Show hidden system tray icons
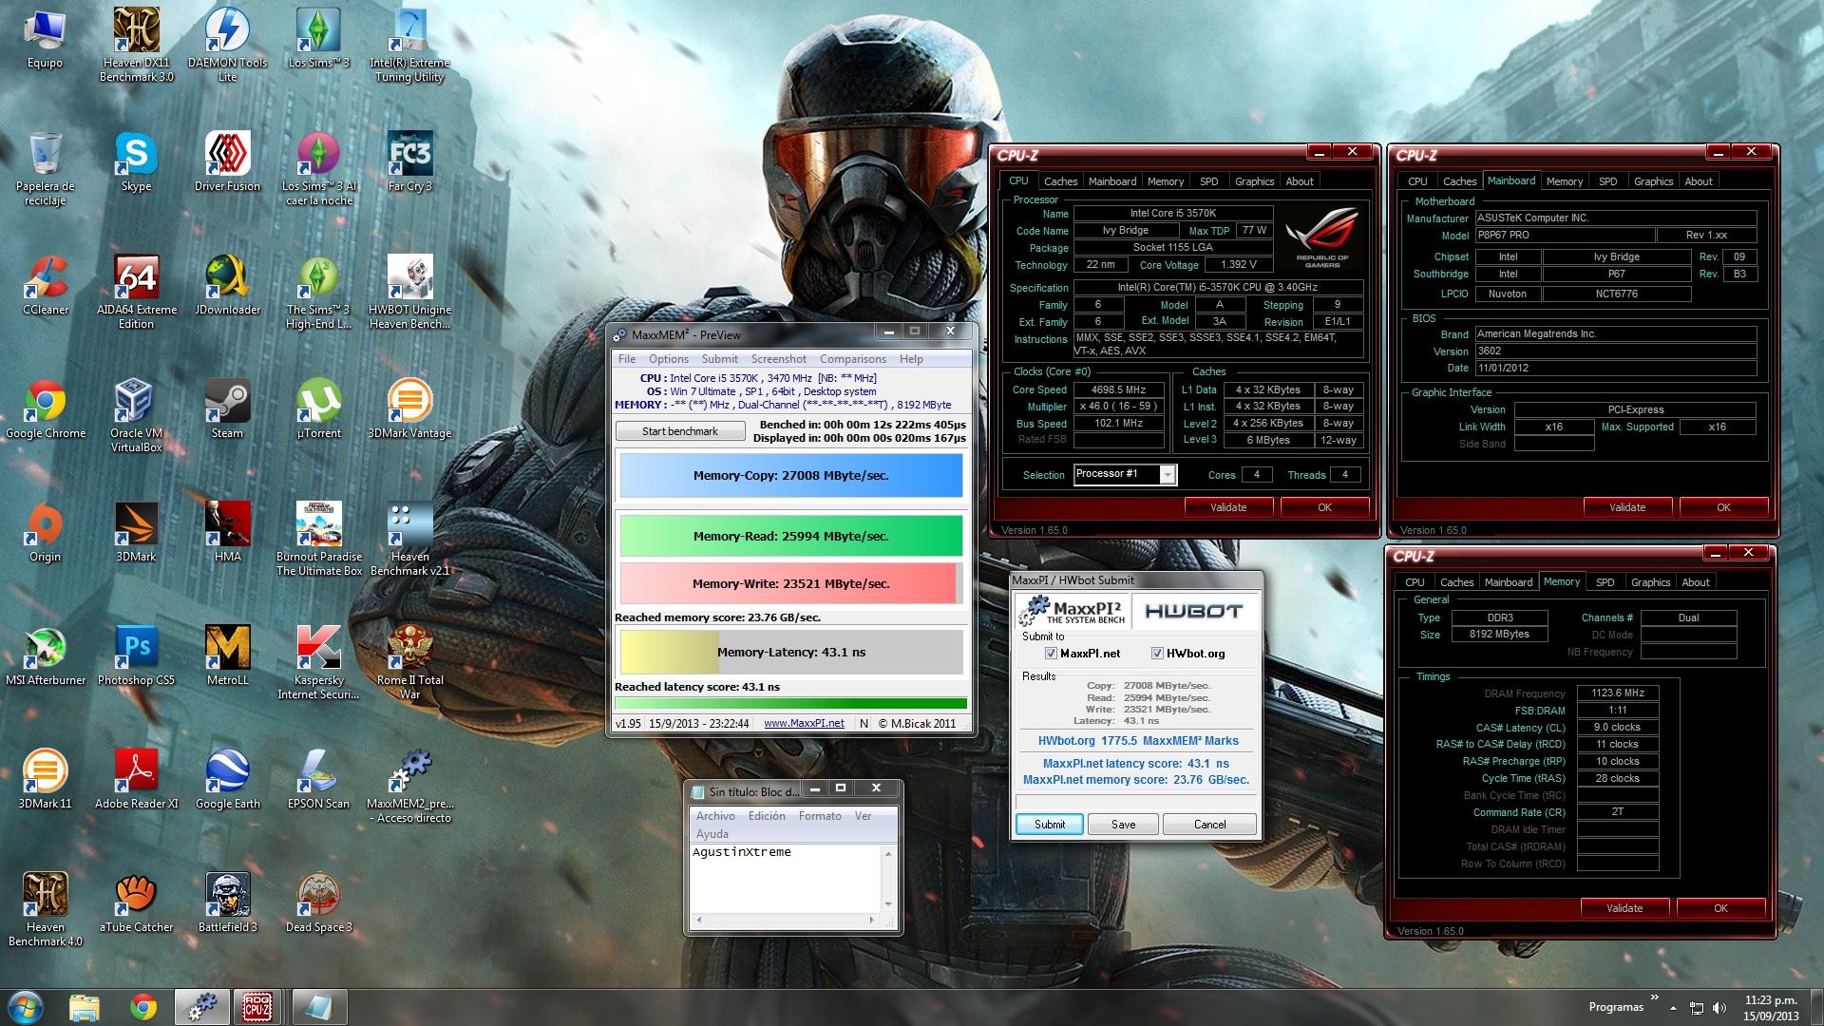 [x=1674, y=1007]
